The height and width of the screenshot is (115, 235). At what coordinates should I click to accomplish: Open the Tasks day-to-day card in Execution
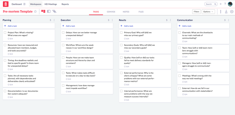(87, 76)
